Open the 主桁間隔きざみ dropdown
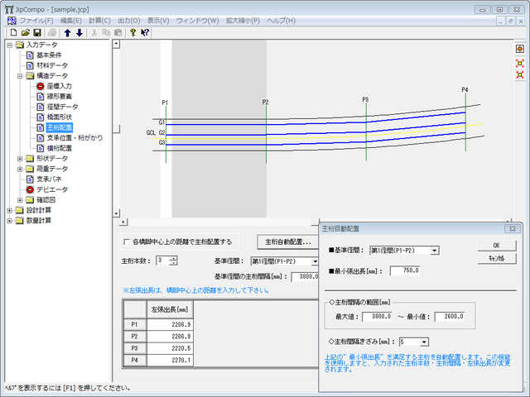The height and width of the screenshot is (397, 530). (424, 341)
